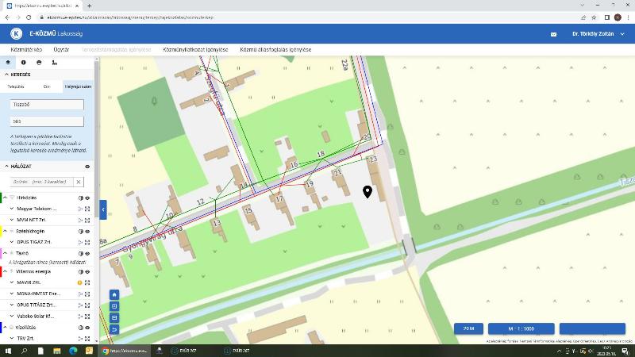Viewport: 635px width, 357px height.
Task: Click the second blue map tool below home
Action: (114, 306)
